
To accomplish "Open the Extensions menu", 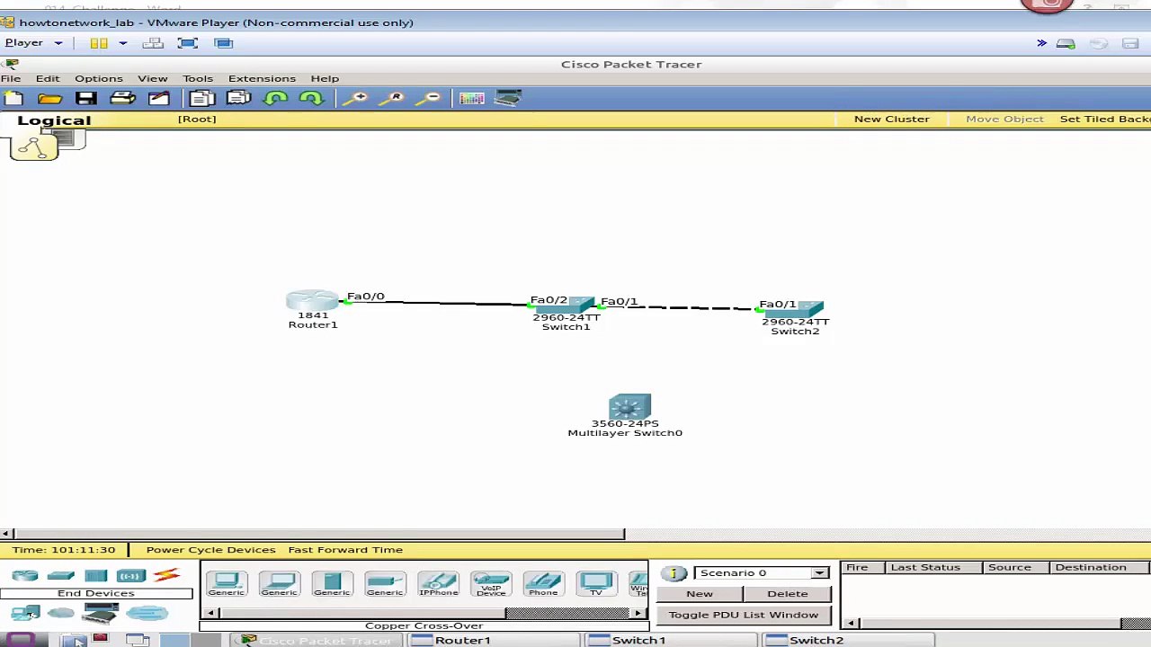I will click(x=262, y=78).
